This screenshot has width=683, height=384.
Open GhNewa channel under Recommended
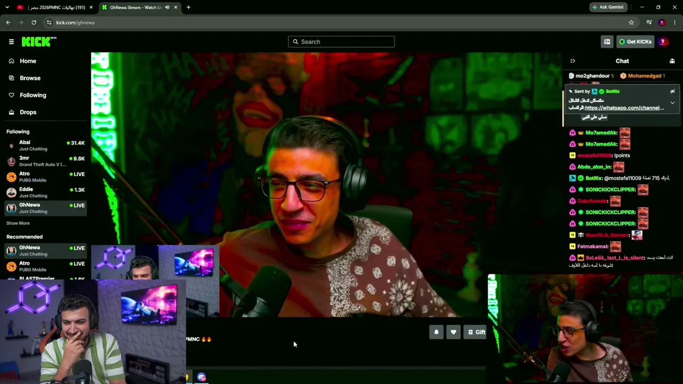click(x=46, y=251)
